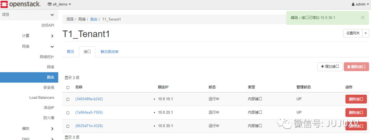The height and width of the screenshot is (140, 371).
Task: Open the (3405489a-b242) interface link
Action: point(89,99)
